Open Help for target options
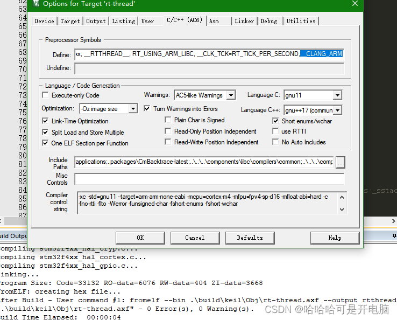Viewport: 397px width, 320px height. (x=335, y=238)
